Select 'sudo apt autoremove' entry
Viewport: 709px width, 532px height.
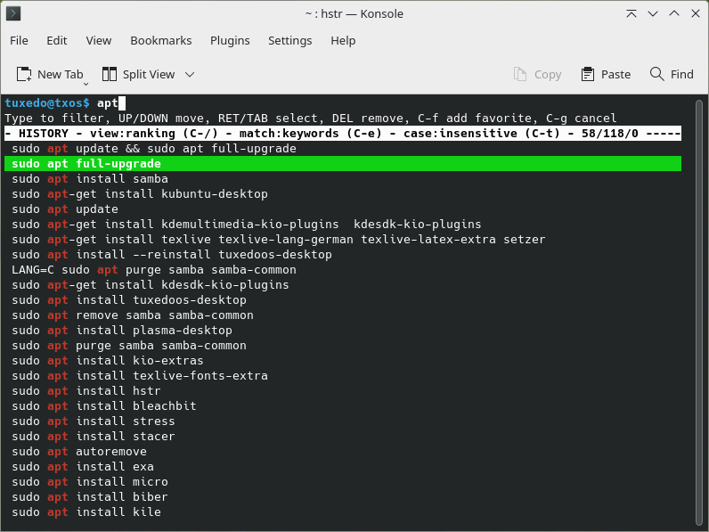coord(79,452)
